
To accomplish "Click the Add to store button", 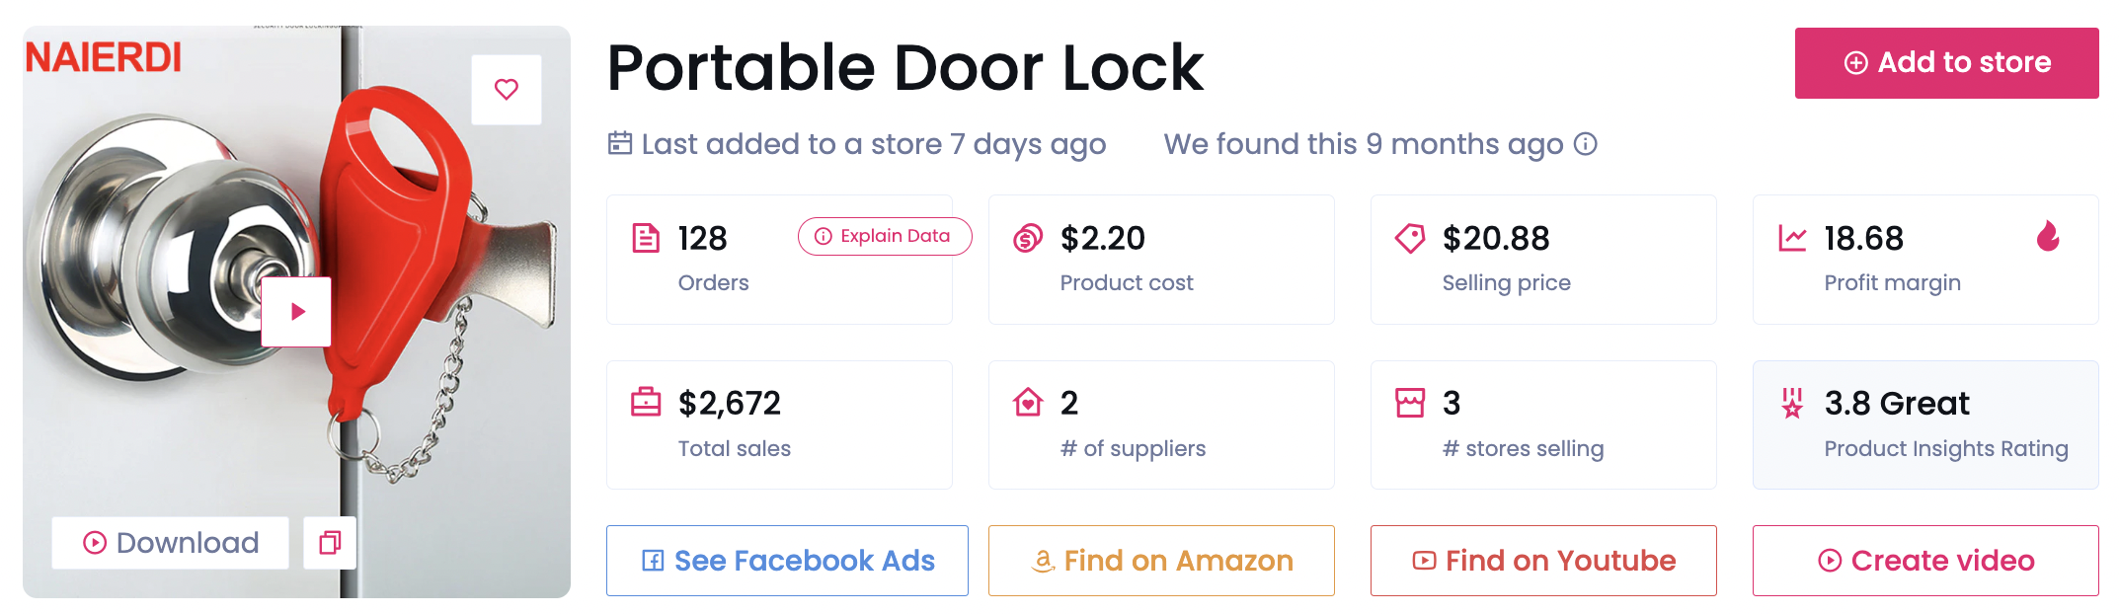I will pos(1946,63).
